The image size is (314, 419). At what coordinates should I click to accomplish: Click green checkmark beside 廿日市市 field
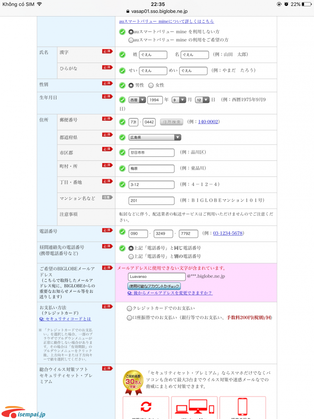pos(122,153)
